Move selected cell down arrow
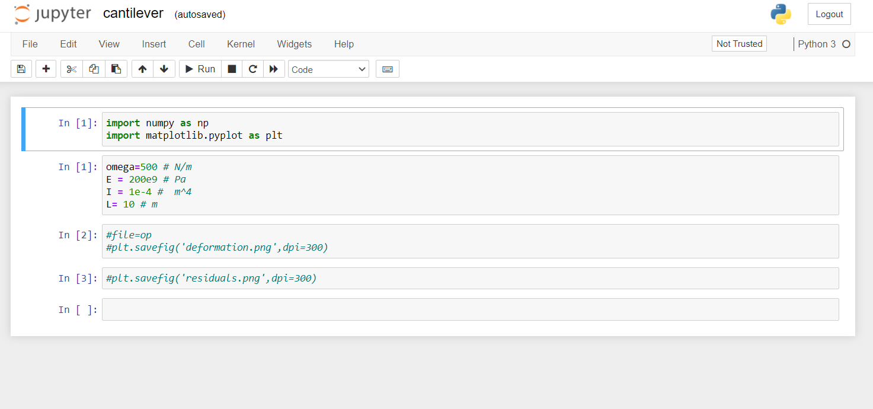The height and width of the screenshot is (409, 873). 164,69
